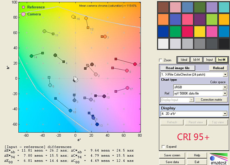The image size is (230, 165).
Task: Click the Camera legend circle marker
Action: (23, 14)
